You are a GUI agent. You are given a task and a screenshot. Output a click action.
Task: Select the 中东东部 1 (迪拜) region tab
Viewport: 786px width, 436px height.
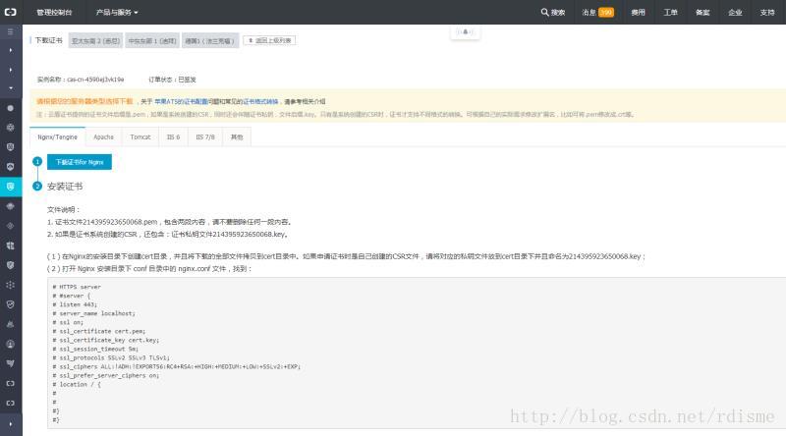point(152,40)
